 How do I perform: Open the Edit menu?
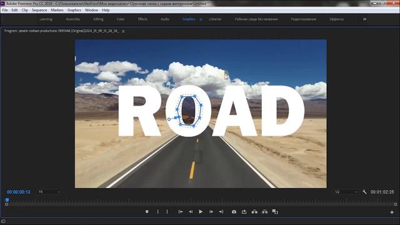tap(14, 10)
